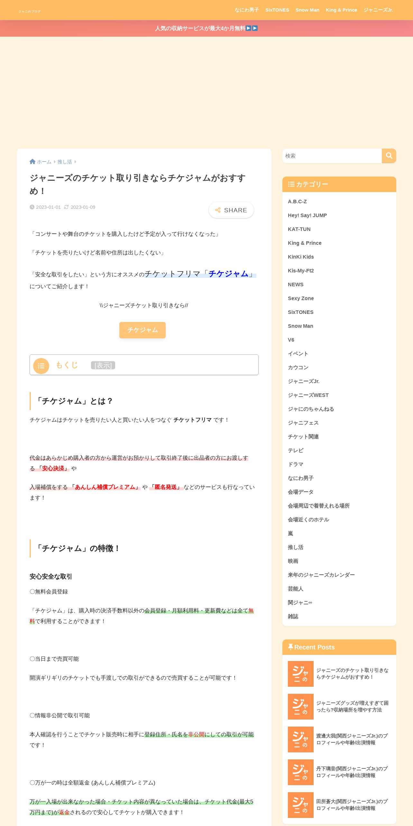Select 推し活 sidebar category
The image size is (413, 826).
point(296,547)
